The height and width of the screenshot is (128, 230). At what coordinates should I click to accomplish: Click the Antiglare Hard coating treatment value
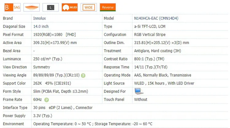tap(159, 51)
